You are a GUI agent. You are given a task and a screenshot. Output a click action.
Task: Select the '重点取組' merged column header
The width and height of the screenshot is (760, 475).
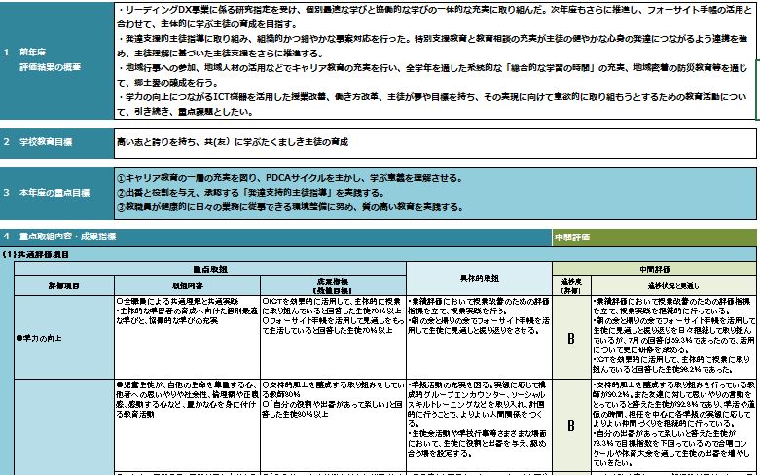click(208, 266)
